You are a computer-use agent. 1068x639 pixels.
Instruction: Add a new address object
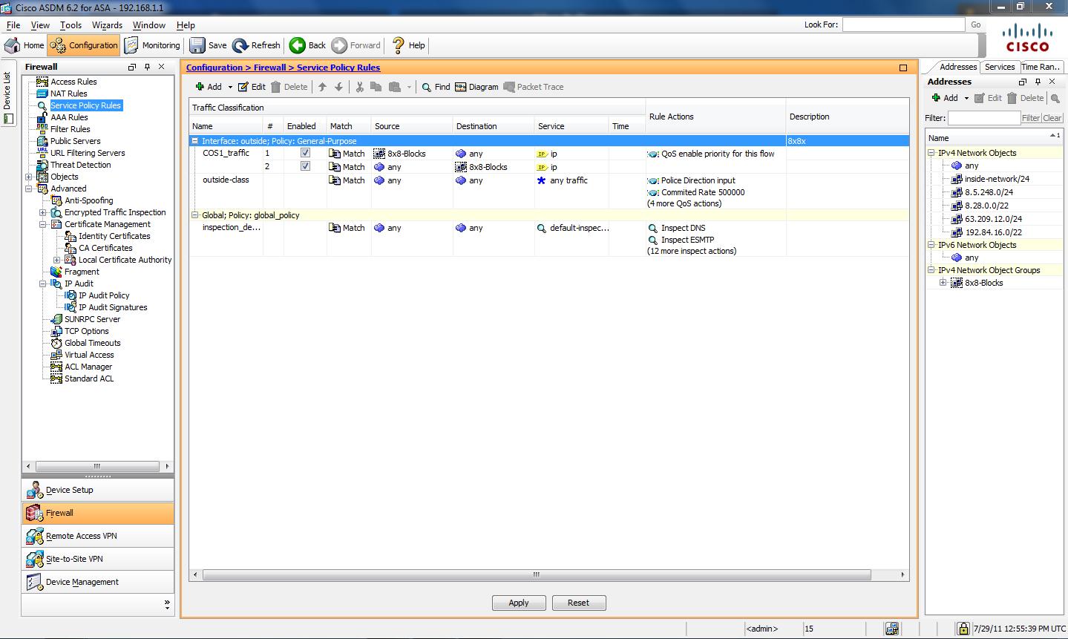945,98
